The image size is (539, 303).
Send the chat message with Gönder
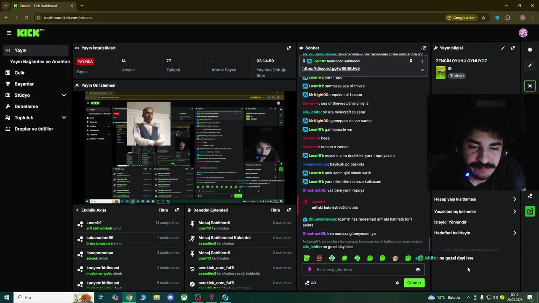[414, 283]
